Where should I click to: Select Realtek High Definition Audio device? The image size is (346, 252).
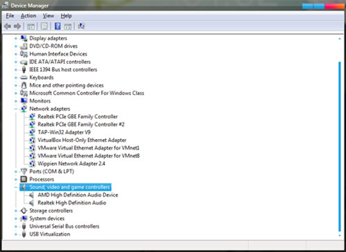click(x=72, y=203)
